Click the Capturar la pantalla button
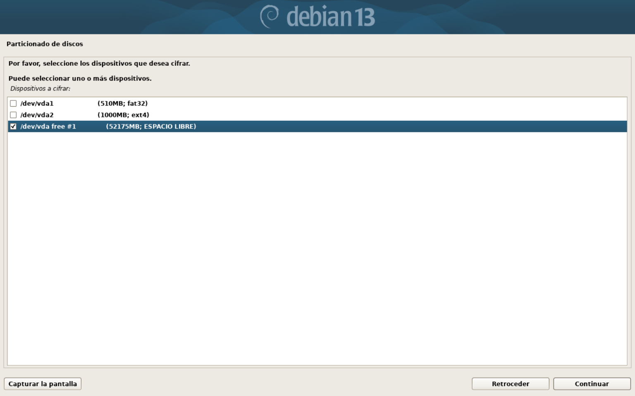The image size is (635, 396). [43, 384]
